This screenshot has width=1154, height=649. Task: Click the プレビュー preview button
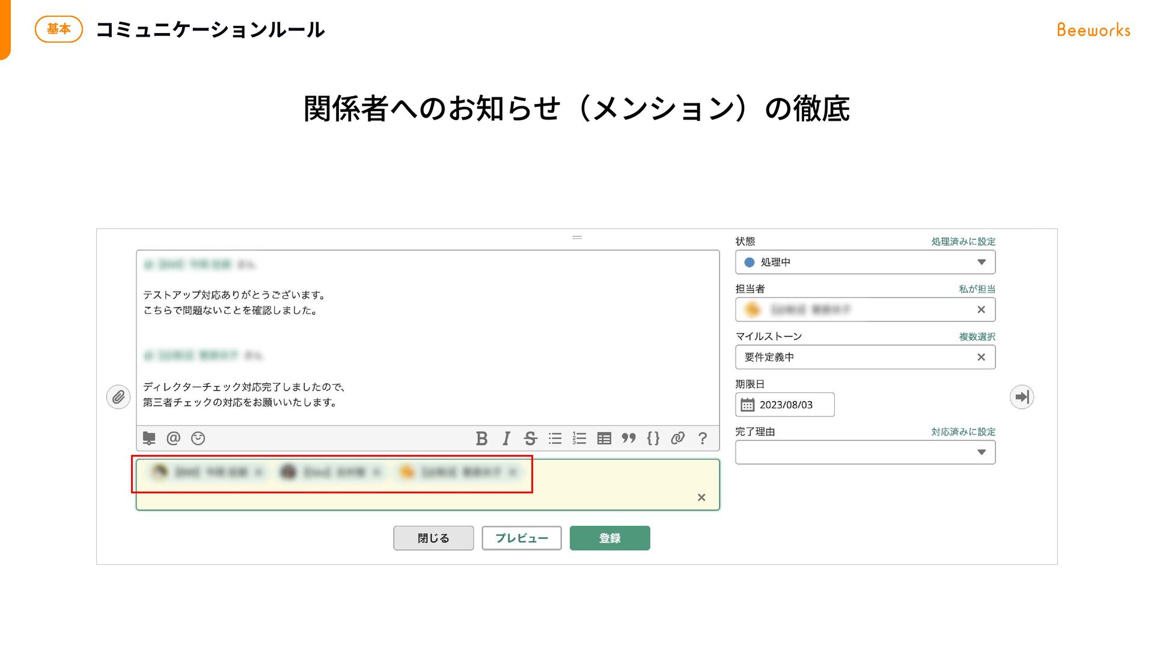click(521, 538)
